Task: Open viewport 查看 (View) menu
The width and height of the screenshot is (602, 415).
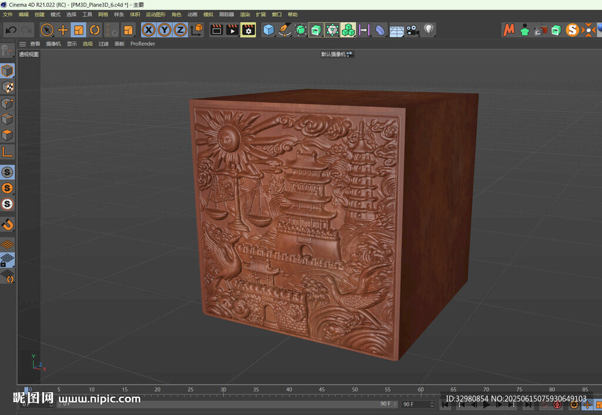Action: [x=35, y=43]
